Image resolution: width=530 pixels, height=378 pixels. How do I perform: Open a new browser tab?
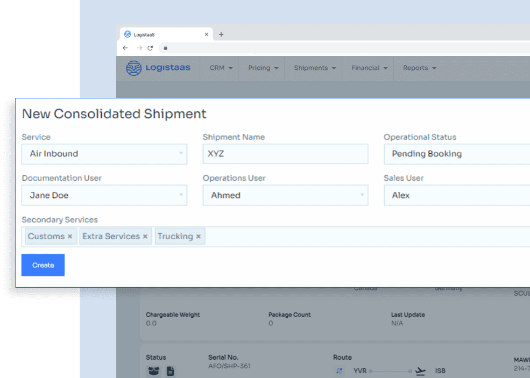[x=221, y=34]
